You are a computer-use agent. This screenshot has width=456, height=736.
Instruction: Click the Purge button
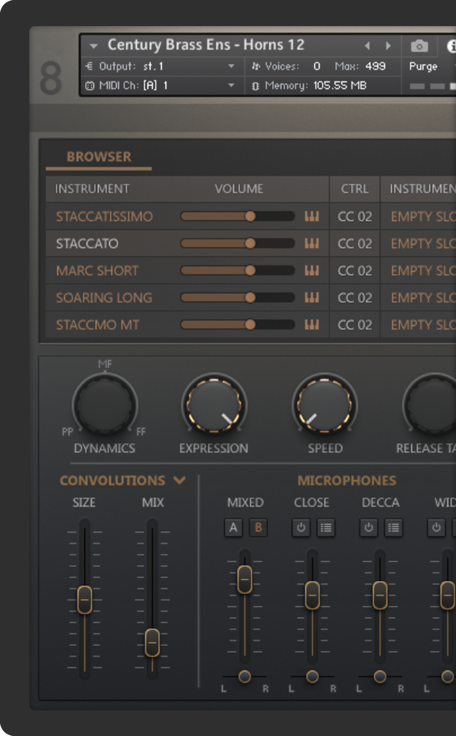coord(423,66)
